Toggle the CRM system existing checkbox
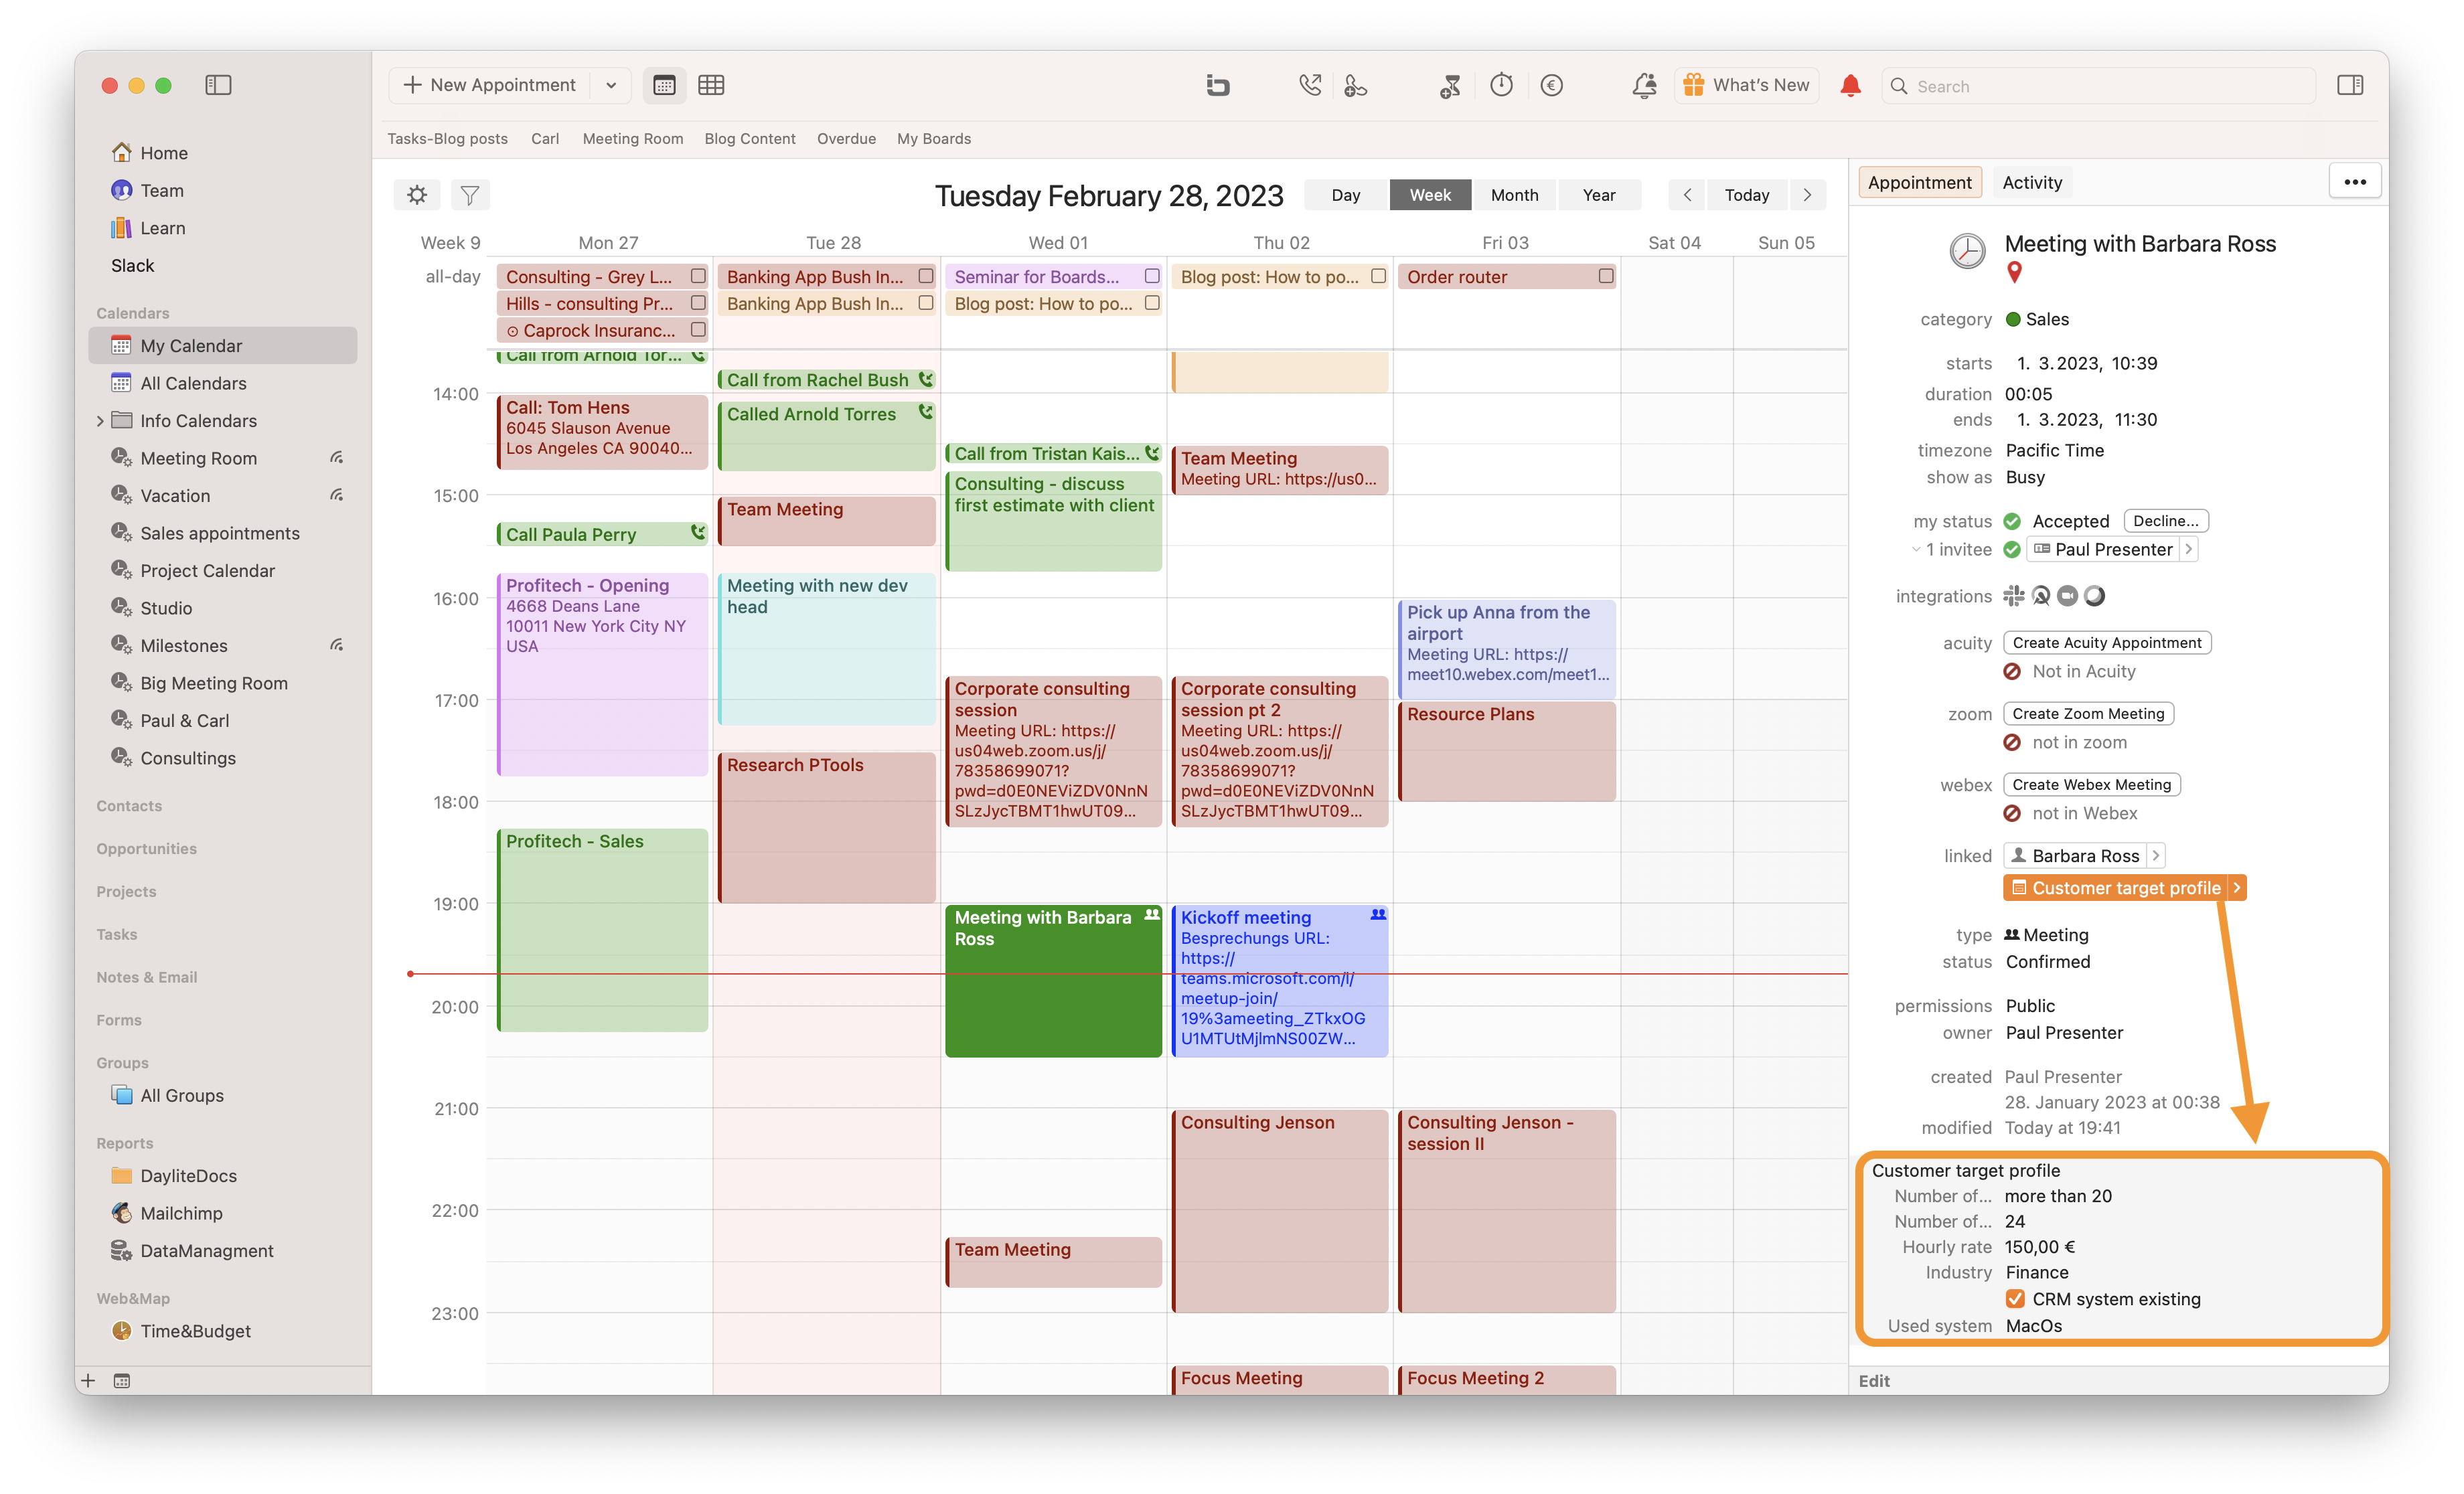 2014,1299
